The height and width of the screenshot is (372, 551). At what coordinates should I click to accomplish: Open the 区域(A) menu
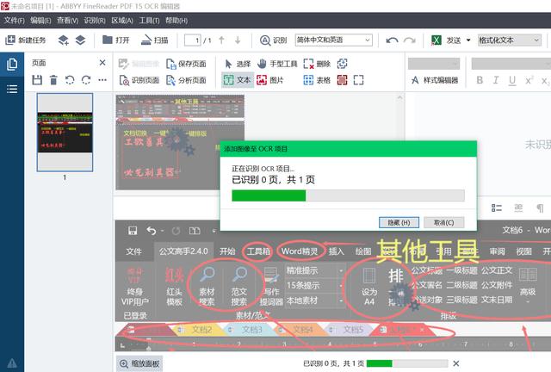pos(122,21)
